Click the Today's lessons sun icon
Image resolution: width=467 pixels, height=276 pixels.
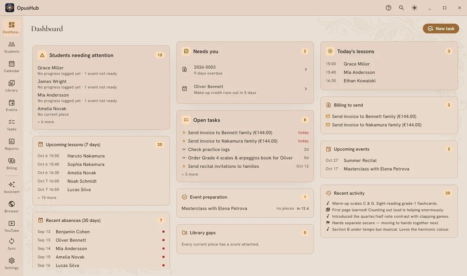pos(330,51)
